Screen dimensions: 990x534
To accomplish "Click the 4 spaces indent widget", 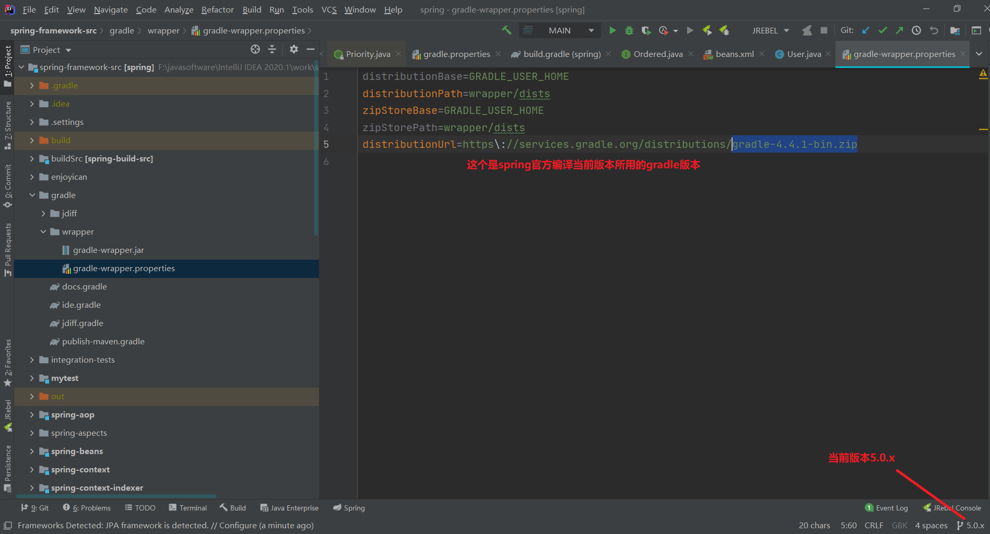I will 931,525.
